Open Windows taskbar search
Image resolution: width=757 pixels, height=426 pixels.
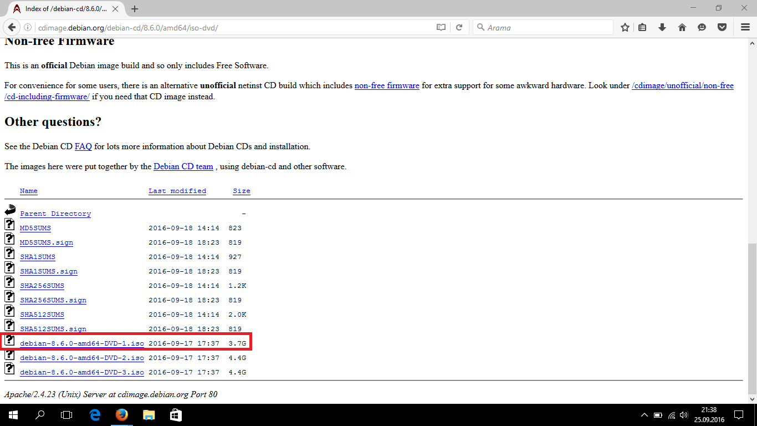(x=40, y=415)
